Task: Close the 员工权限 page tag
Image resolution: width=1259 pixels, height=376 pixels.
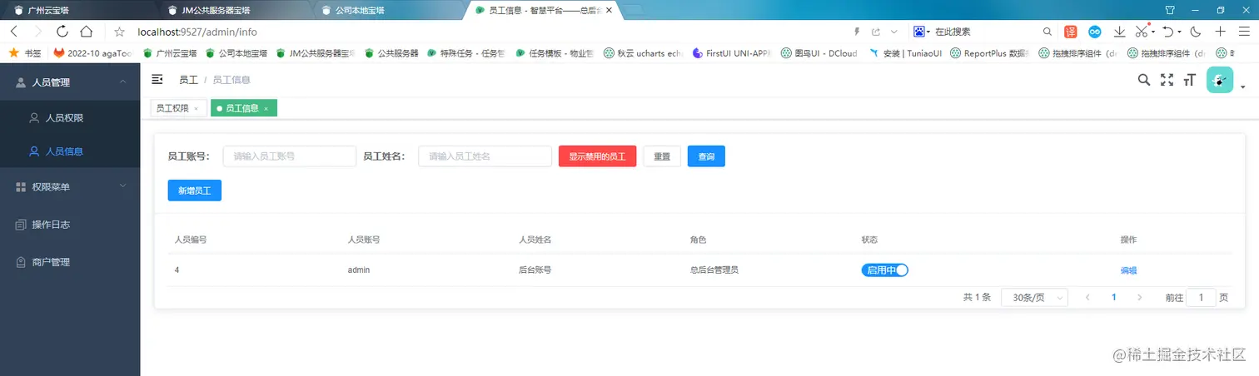Action: tap(196, 109)
